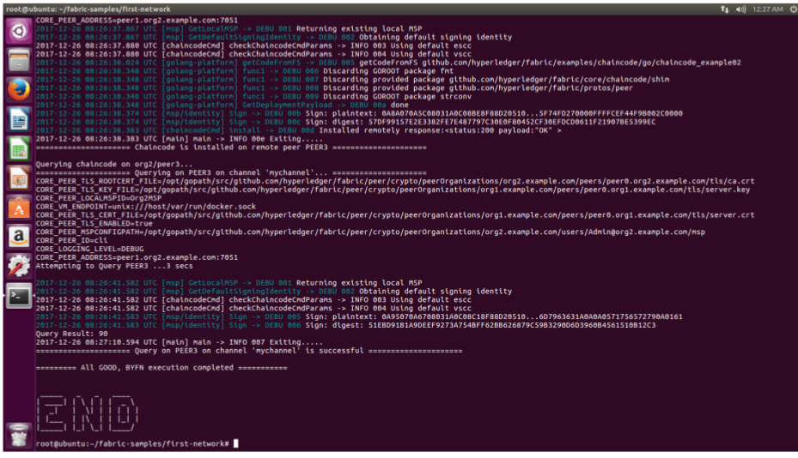Image resolution: width=798 pixels, height=458 pixels.
Task: Open the Trash icon in launcher
Action: pyautogui.click(x=19, y=435)
